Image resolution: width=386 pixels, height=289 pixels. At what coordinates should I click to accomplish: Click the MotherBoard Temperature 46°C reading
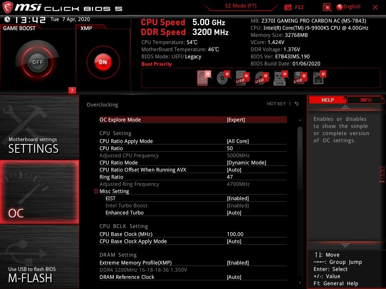pyautogui.click(x=180, y=49)
